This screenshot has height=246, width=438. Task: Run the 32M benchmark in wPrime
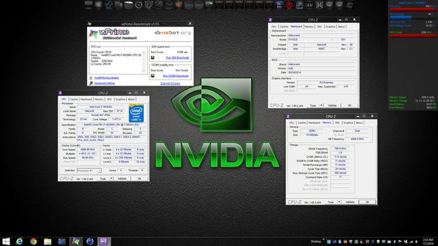[x=177, y=57]
